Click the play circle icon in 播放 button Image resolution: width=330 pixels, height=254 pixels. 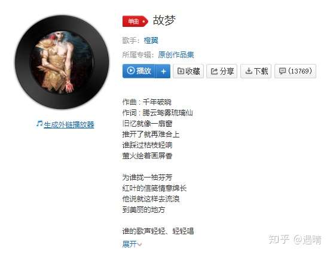131,71
